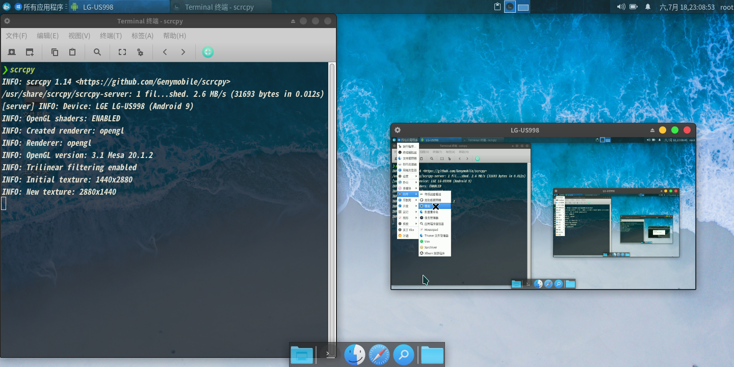734x367 pixels.
Task: Open the Terminal window's title bar gear menu
Action: [7, 21]
